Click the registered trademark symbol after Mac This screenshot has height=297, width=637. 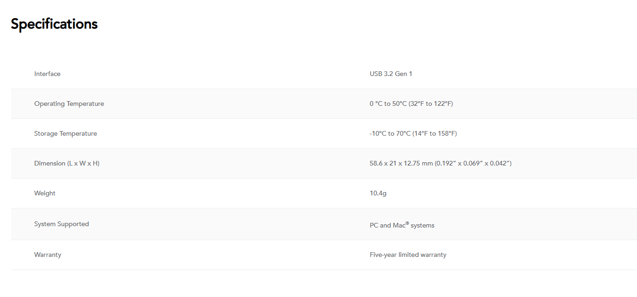[407, 223]
